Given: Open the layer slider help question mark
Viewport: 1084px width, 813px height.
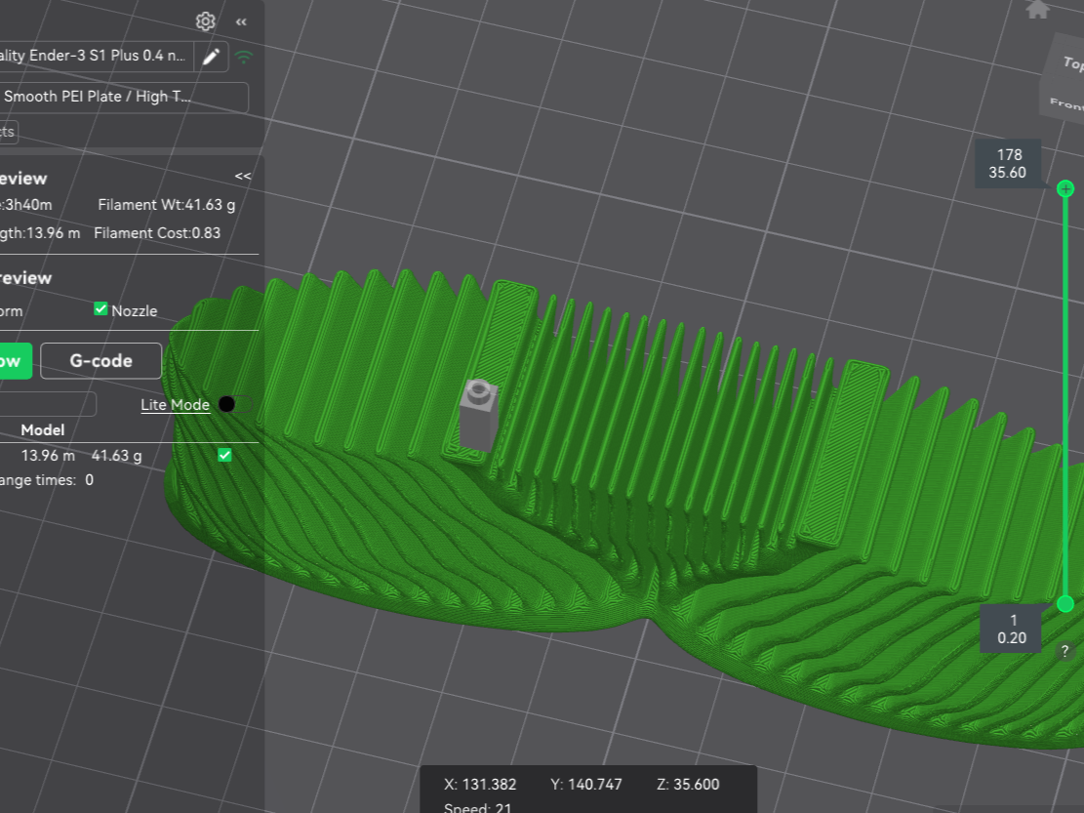Looking at the screenshot, I should pyautogui.click(x=1064, y=651).
